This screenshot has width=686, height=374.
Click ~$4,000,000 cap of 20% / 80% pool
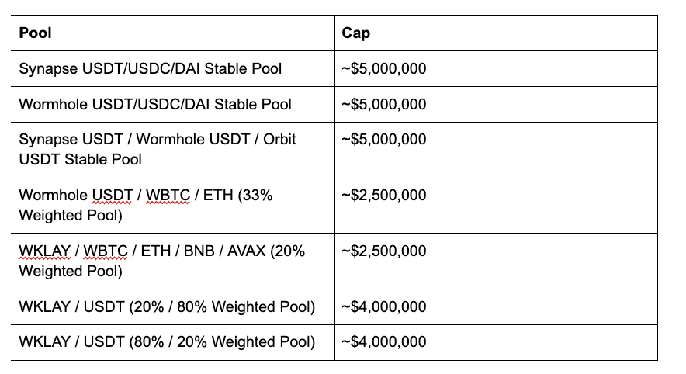point(383,306)
